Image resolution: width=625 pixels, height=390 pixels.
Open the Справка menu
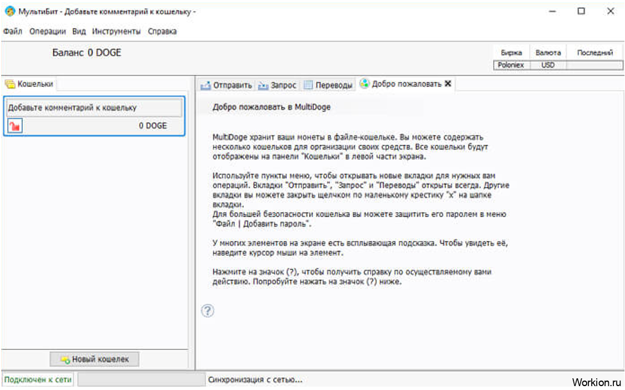coord(162,32)
